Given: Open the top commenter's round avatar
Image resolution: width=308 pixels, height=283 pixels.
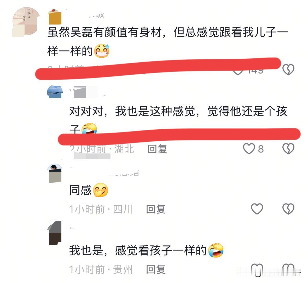Looking at the screenshot, I should (26, 22).
